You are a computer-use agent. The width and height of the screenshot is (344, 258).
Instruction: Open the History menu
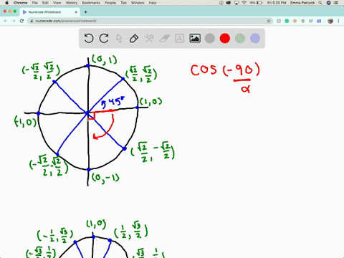pos(72,3)
